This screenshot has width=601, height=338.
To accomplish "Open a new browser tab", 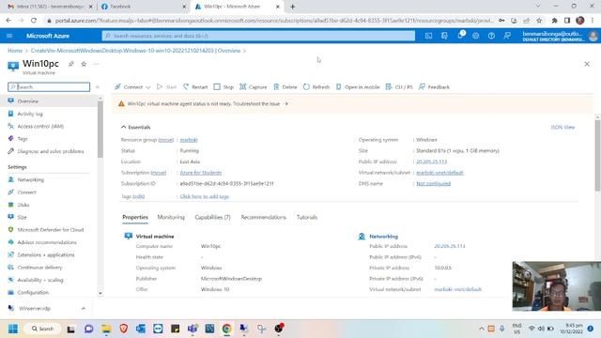I will (292, 7).
